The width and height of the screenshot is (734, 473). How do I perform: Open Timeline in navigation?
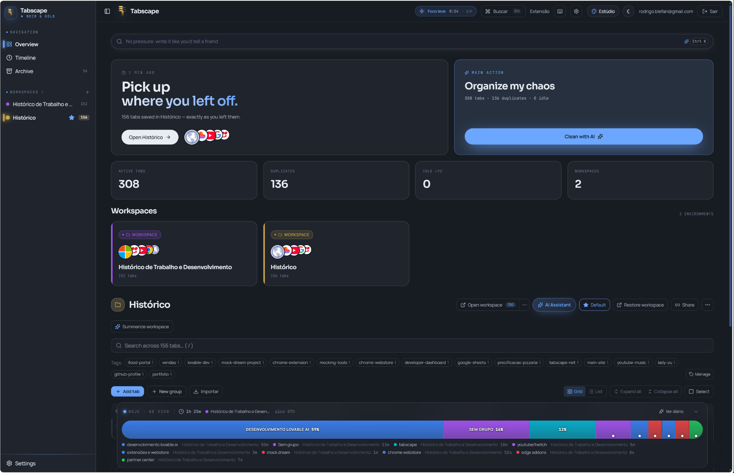[x=48, y=58]
